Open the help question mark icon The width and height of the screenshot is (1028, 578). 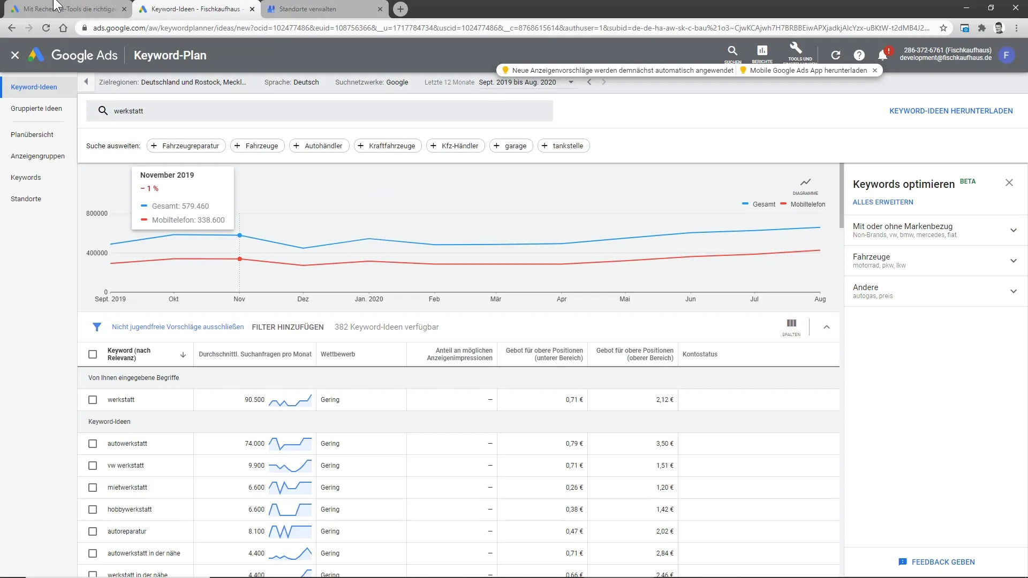(859, 55)
